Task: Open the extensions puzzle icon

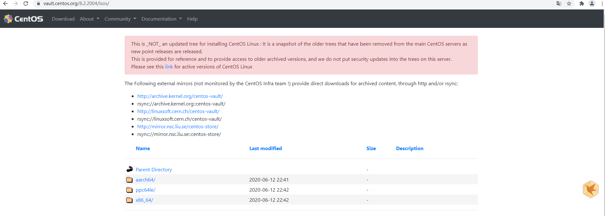Action: coord(582,3)
